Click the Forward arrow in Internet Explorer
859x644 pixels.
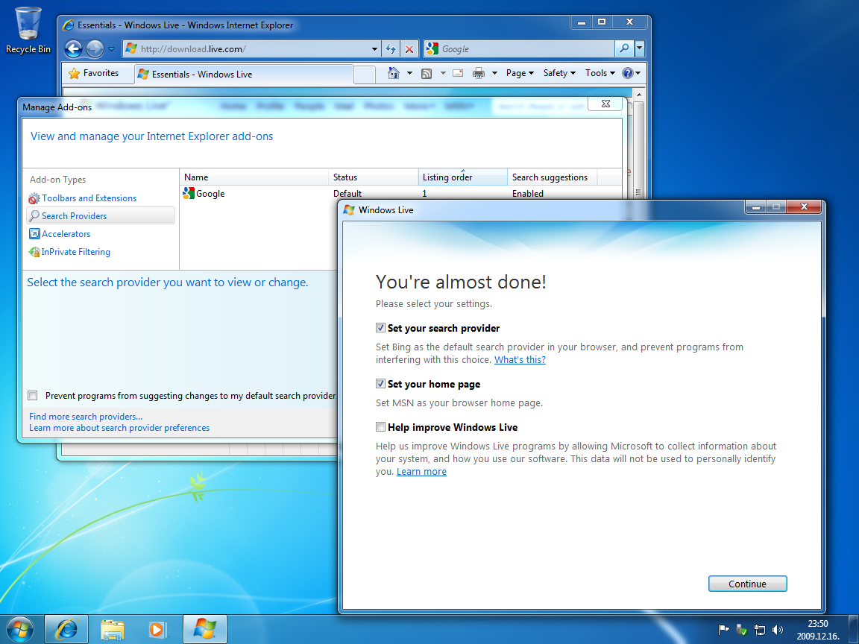95,49
